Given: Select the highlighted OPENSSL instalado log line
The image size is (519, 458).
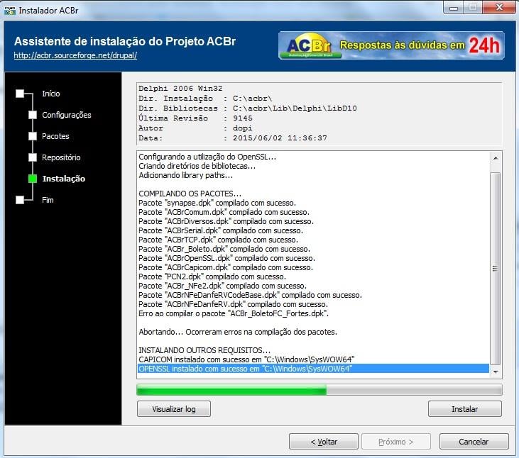Looking at the screenshot, I should click(313, 369).
